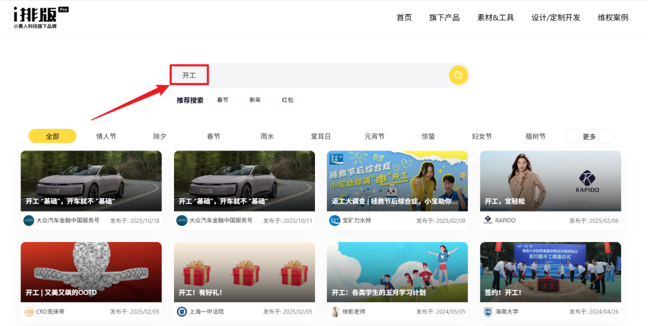The image size is (648, 326).
Task: Open 设计/定制开发 in navigation
Action: [x=556, y=17]
